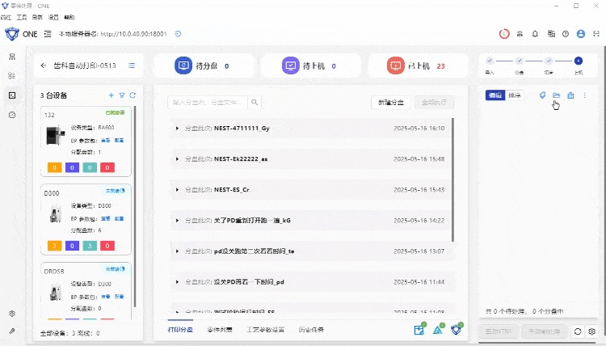Image resolution: width=606 pixels, height=346 pixels.
Task: Open the gear settings at bottom right
Action: 591,331
